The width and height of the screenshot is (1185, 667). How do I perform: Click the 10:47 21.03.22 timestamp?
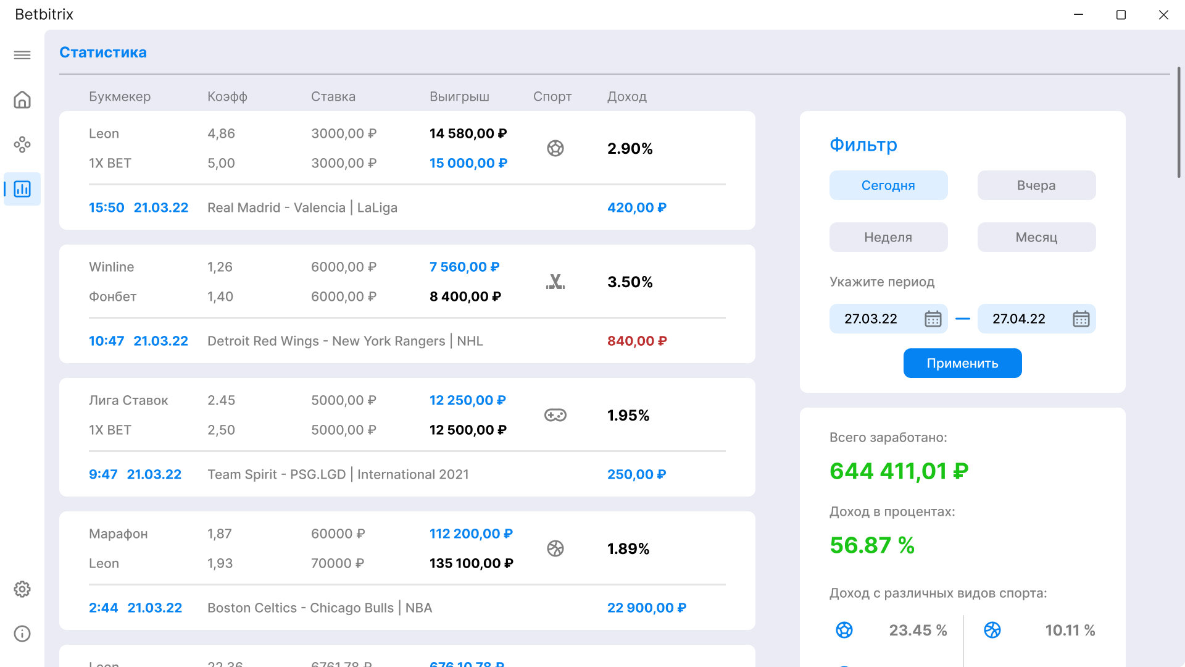138,341
